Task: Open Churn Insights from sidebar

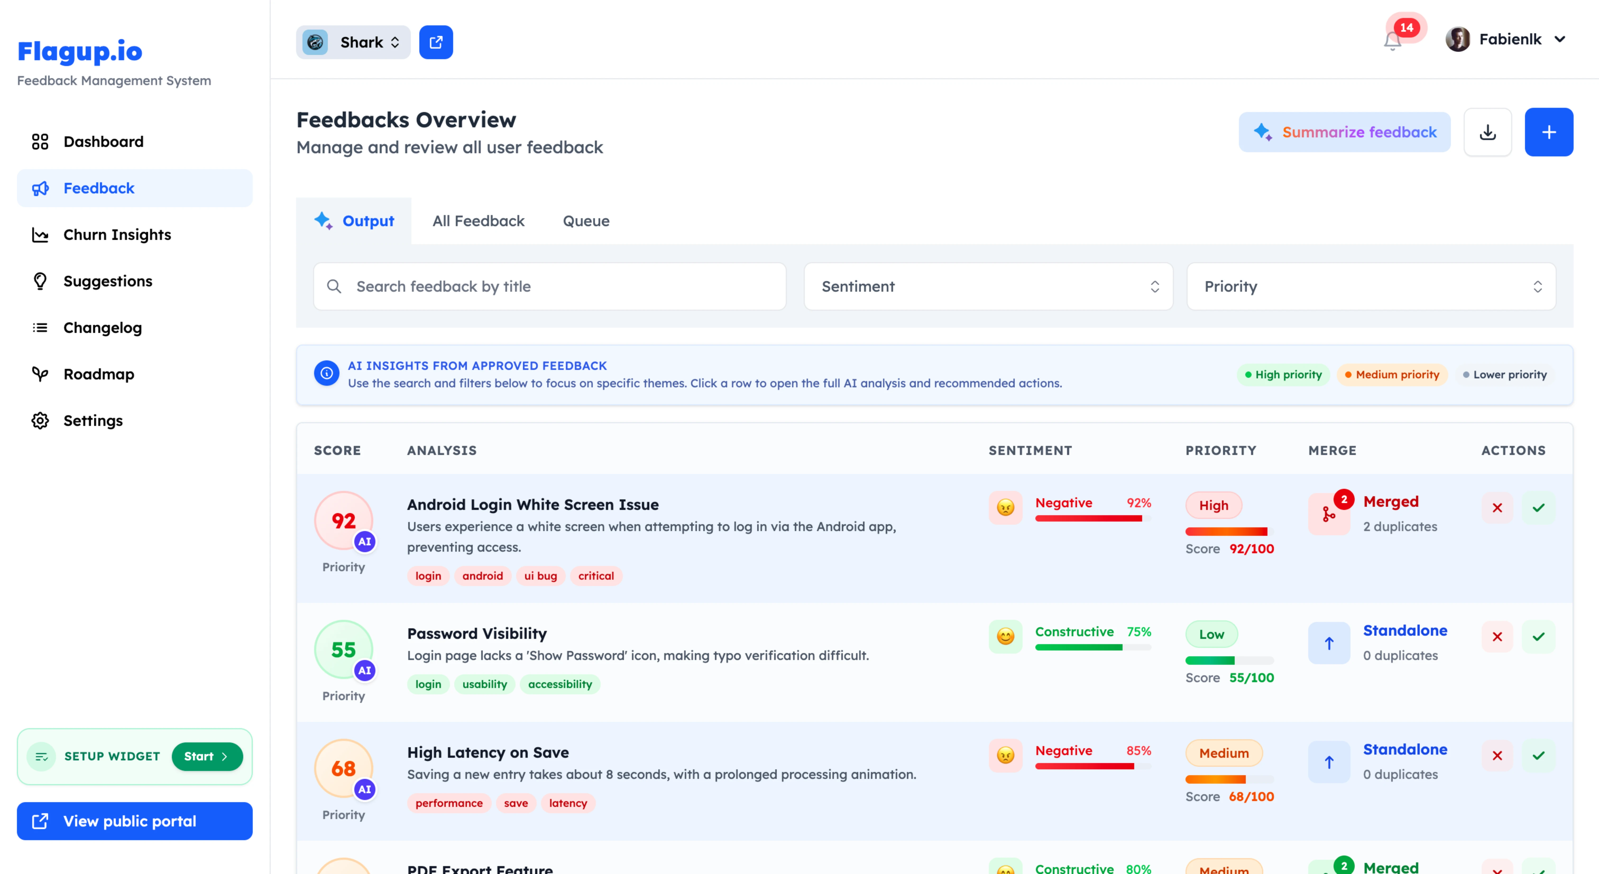Action: [117, 234]
